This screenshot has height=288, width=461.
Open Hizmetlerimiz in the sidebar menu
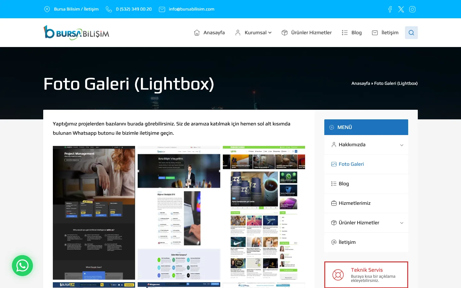[x=355, y=203]
